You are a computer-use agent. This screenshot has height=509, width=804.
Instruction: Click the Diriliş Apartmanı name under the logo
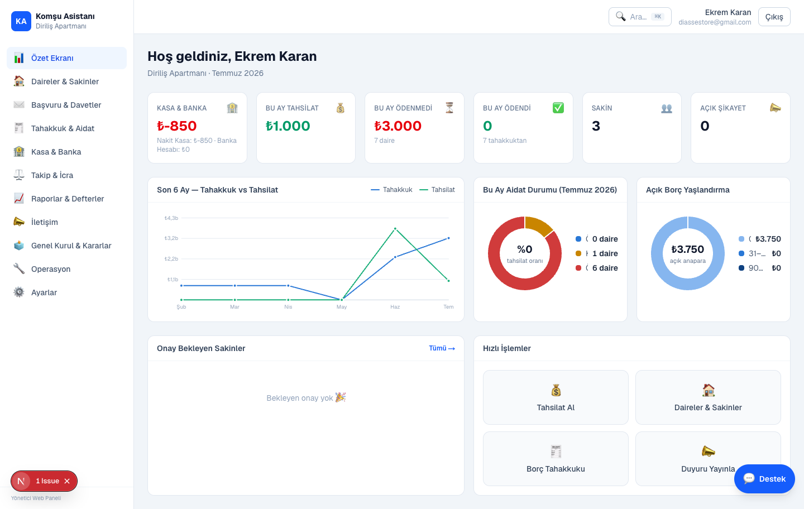61,26
